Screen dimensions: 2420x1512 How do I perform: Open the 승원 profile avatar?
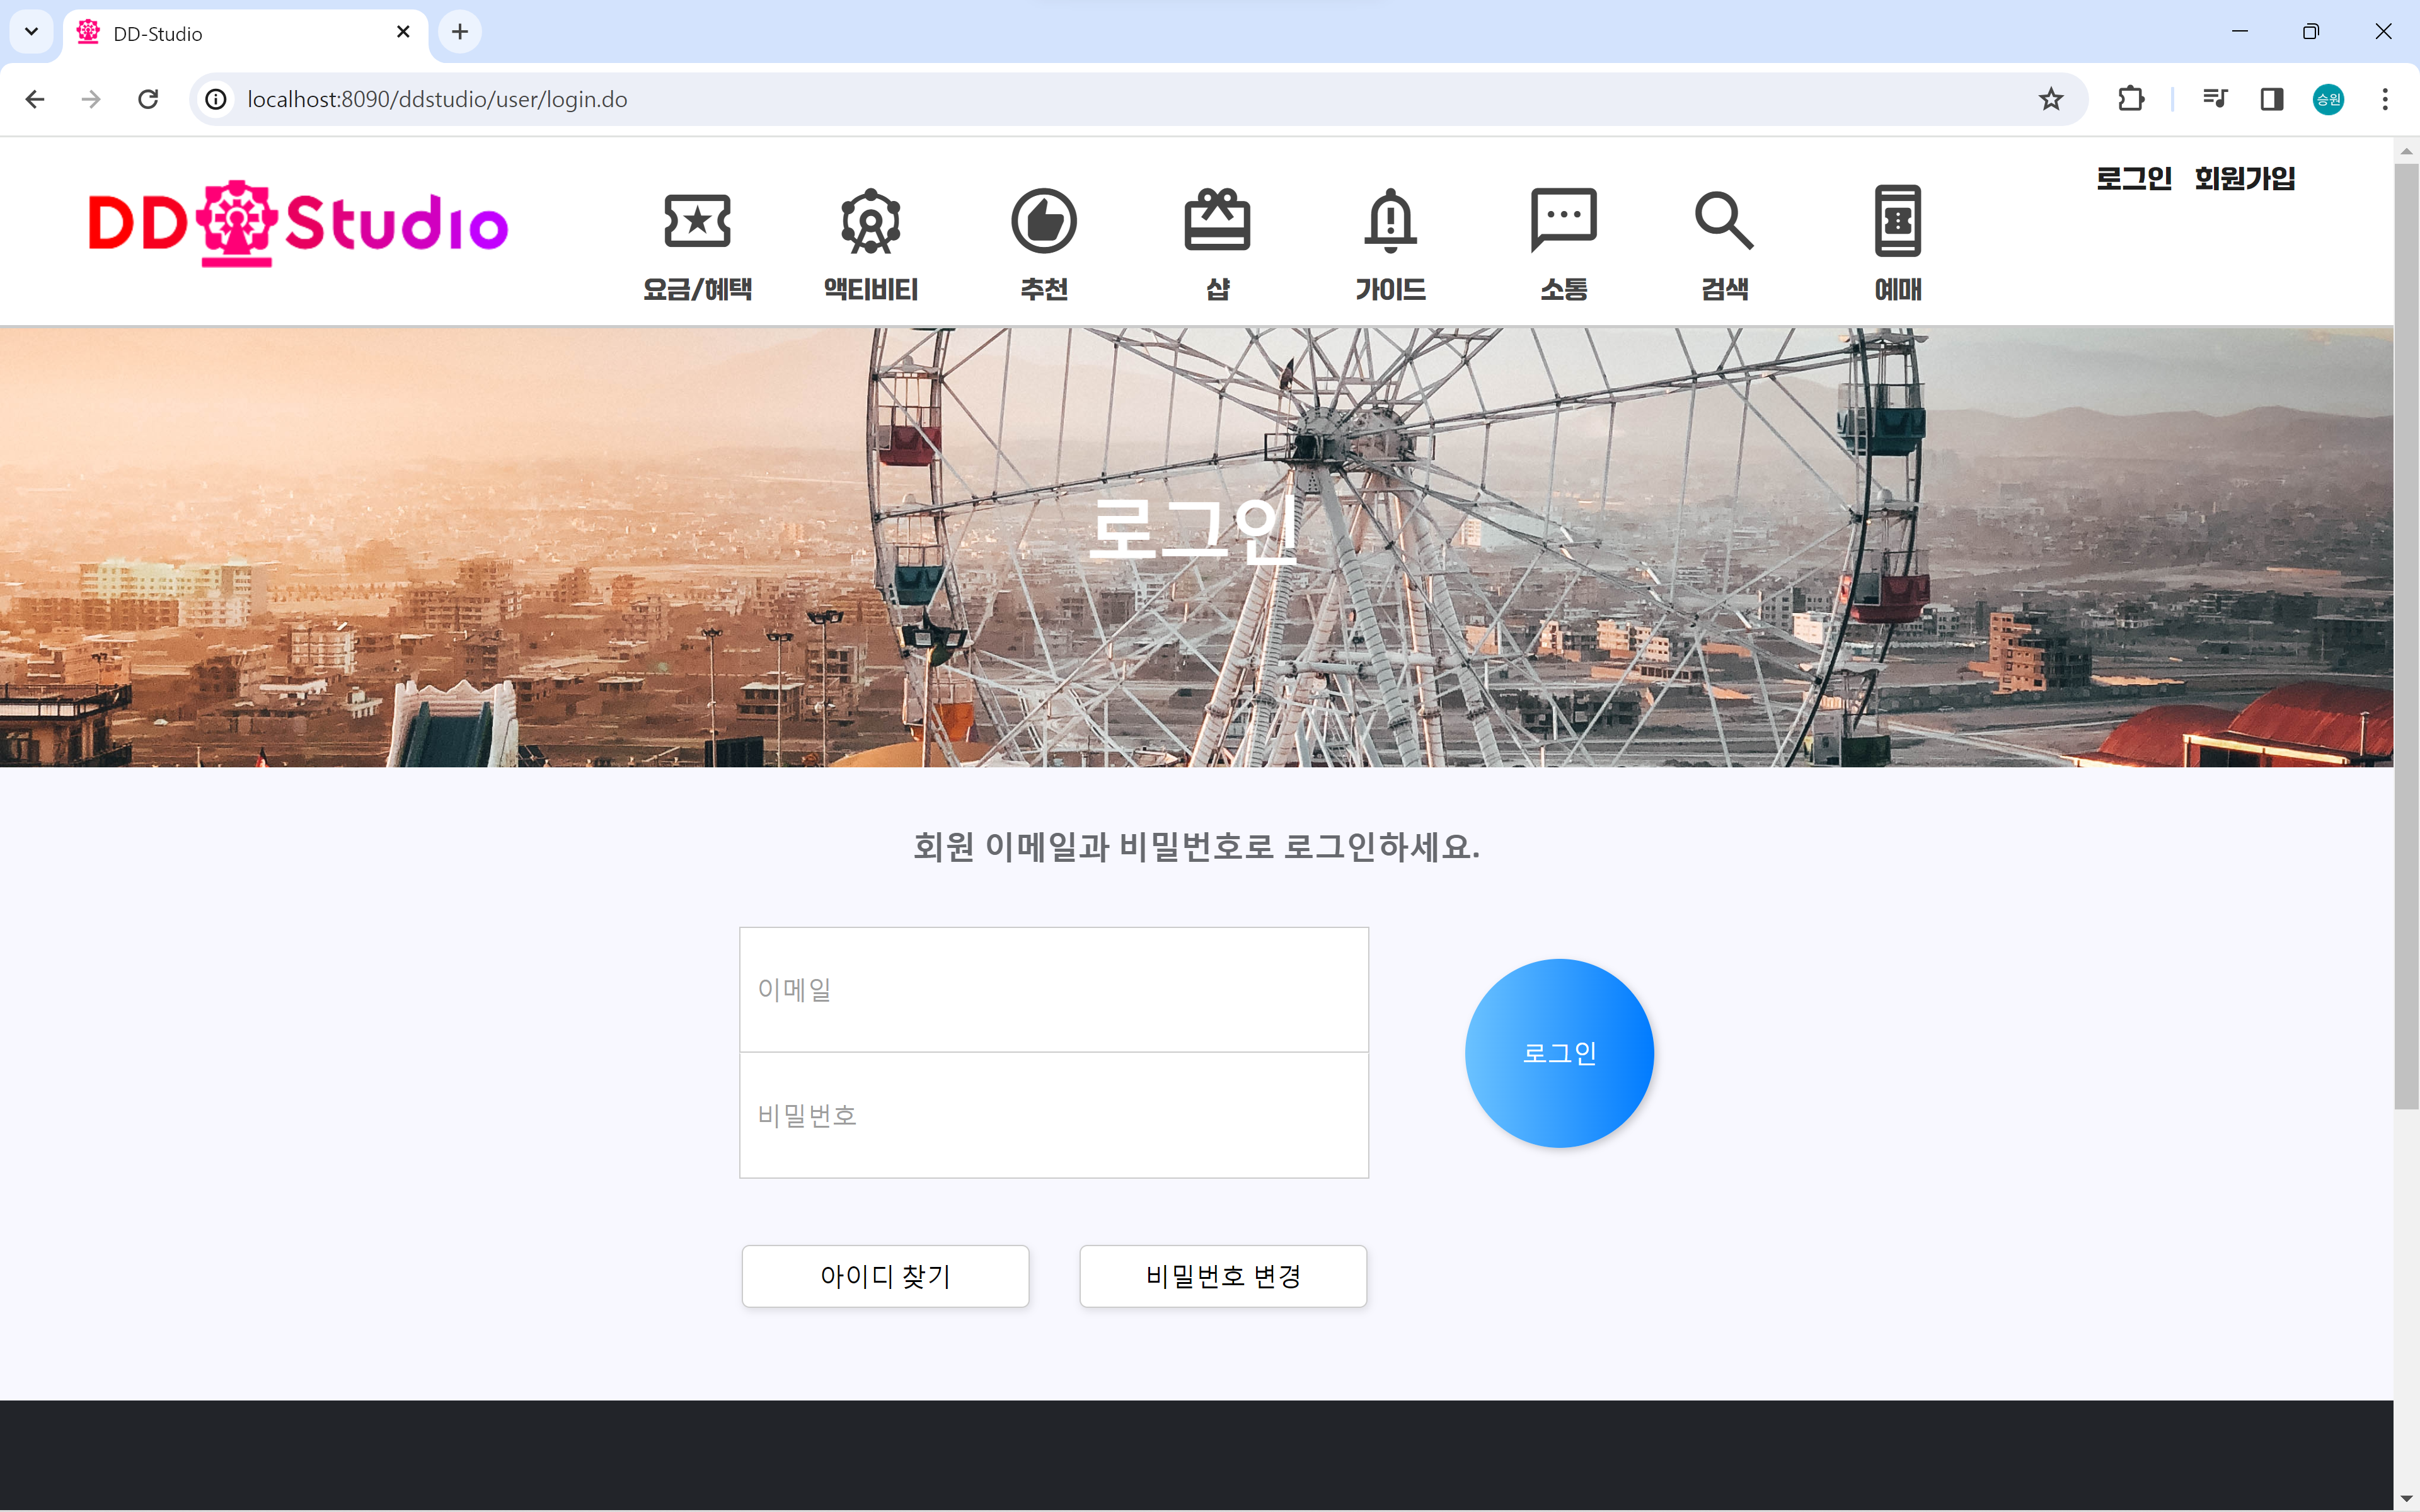click(x=2329, y=99)
